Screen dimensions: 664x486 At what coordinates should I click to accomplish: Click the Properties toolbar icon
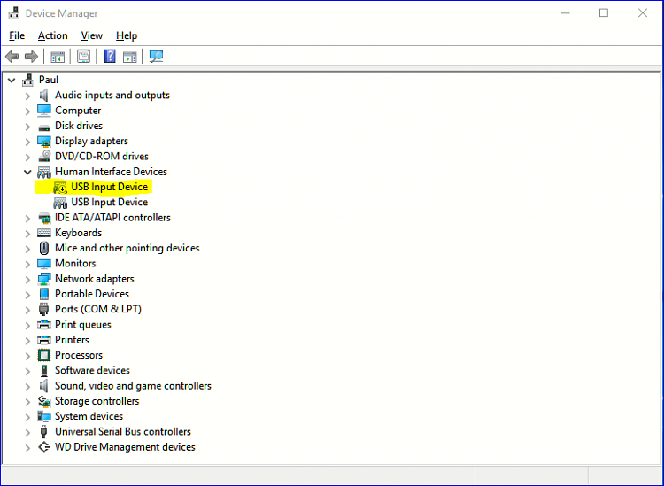tap(83, 57)
